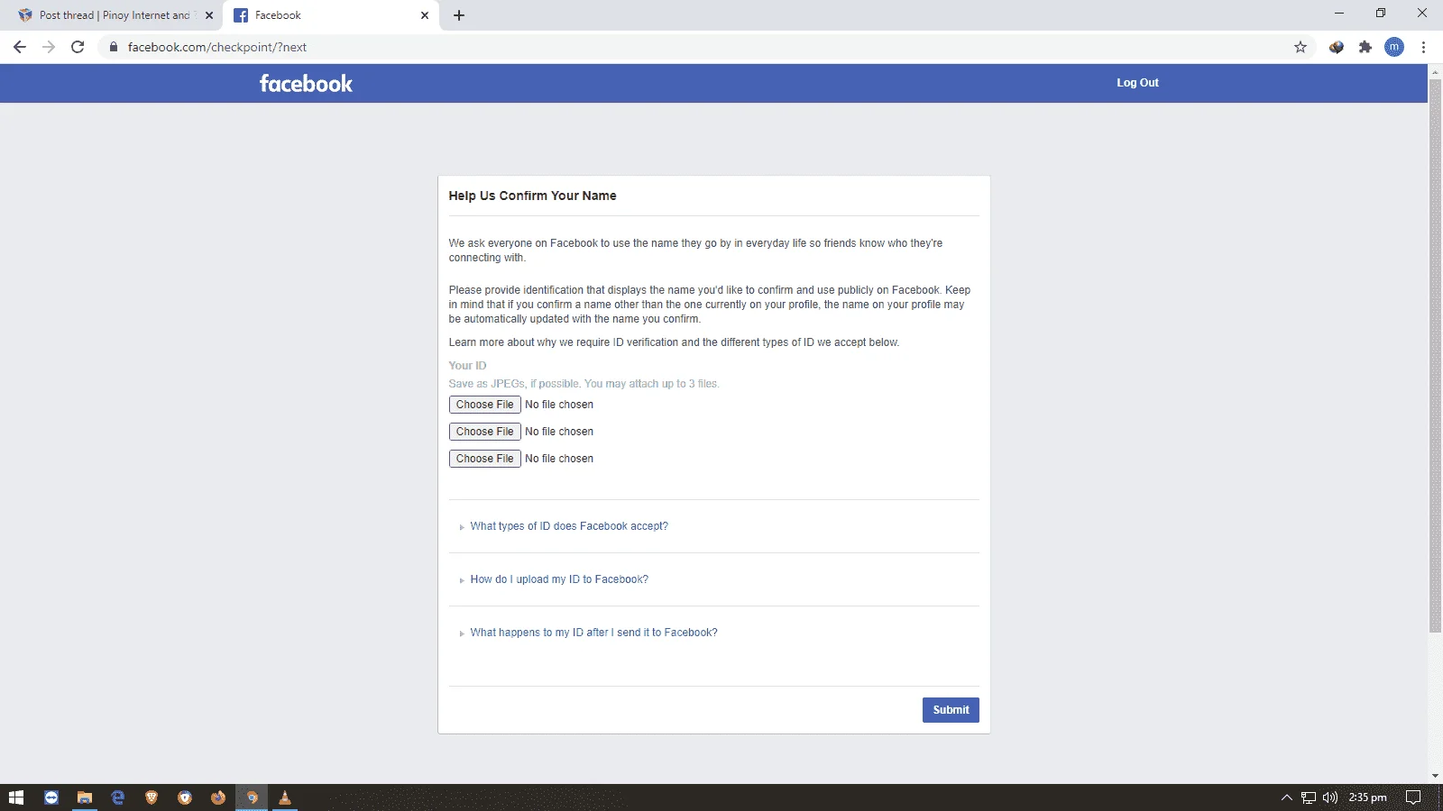This screenshot has width=1443, height=811.
Task: Switch to the Post thread tab
Action: 113,15
